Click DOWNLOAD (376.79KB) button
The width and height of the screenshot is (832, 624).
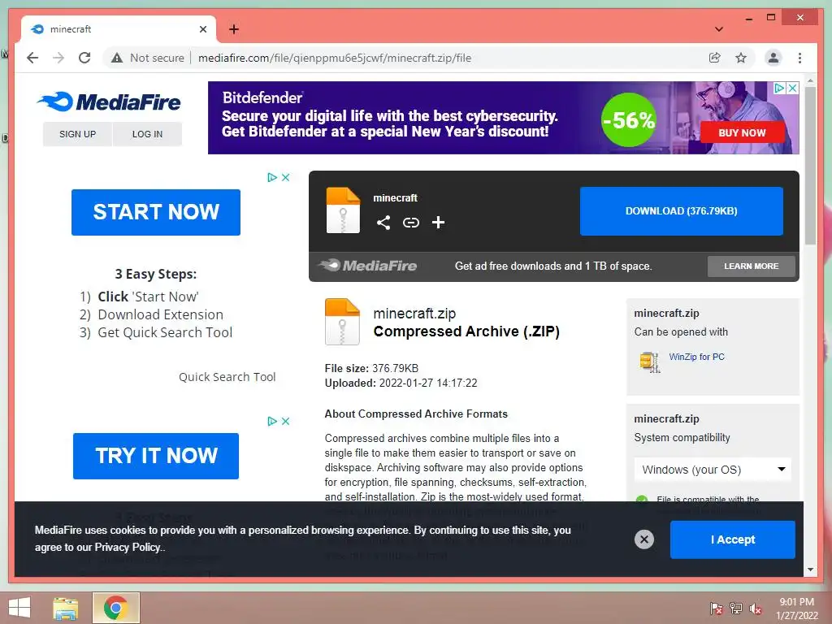click(682, 211)
